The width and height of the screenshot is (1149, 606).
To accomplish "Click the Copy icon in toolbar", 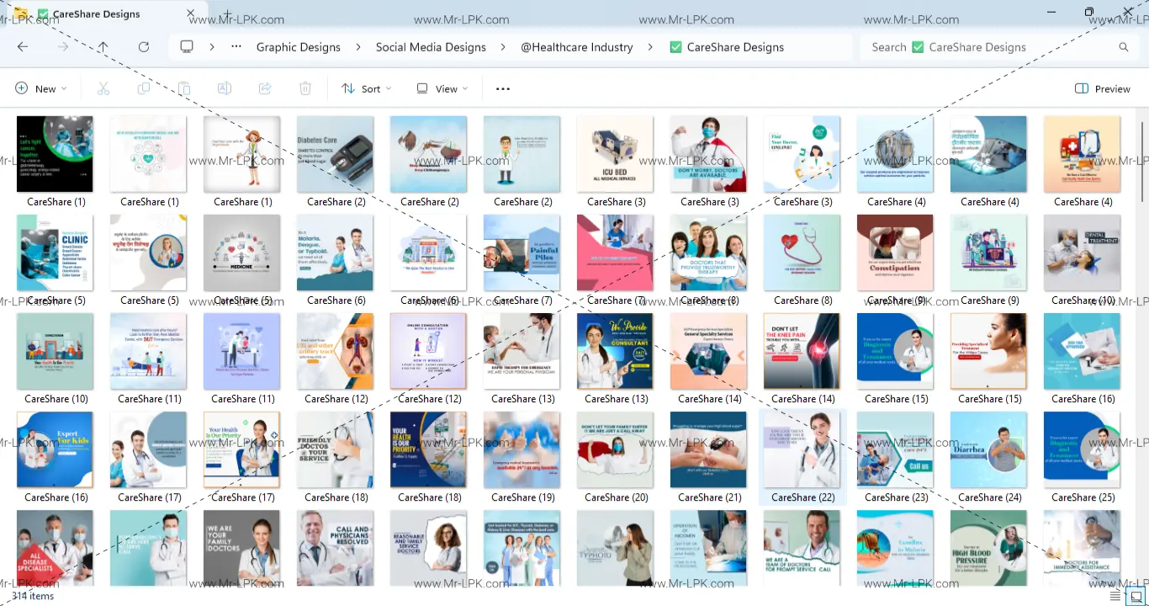I will [144, 88].
